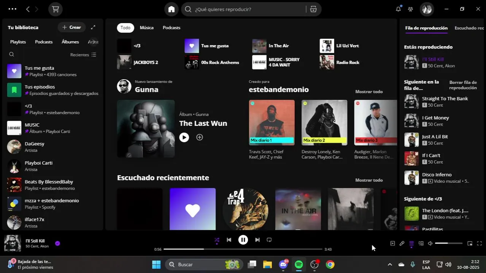
Task: Open Windows taskbar search box
Action: tap(205, 265)
